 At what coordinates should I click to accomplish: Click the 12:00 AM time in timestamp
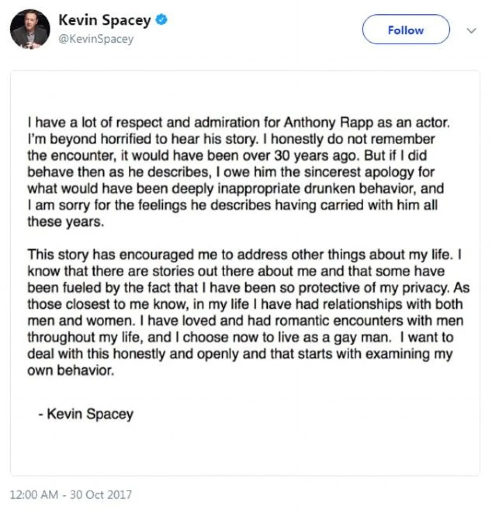pyautogui.click(x=34, y=494)
